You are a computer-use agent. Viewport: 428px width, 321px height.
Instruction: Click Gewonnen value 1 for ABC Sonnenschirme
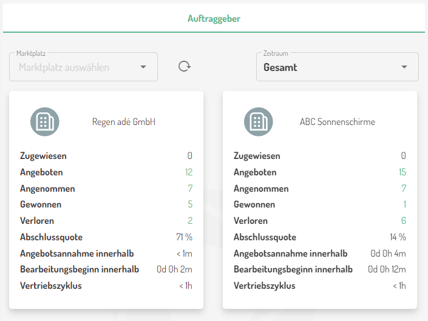coord(404,204)
